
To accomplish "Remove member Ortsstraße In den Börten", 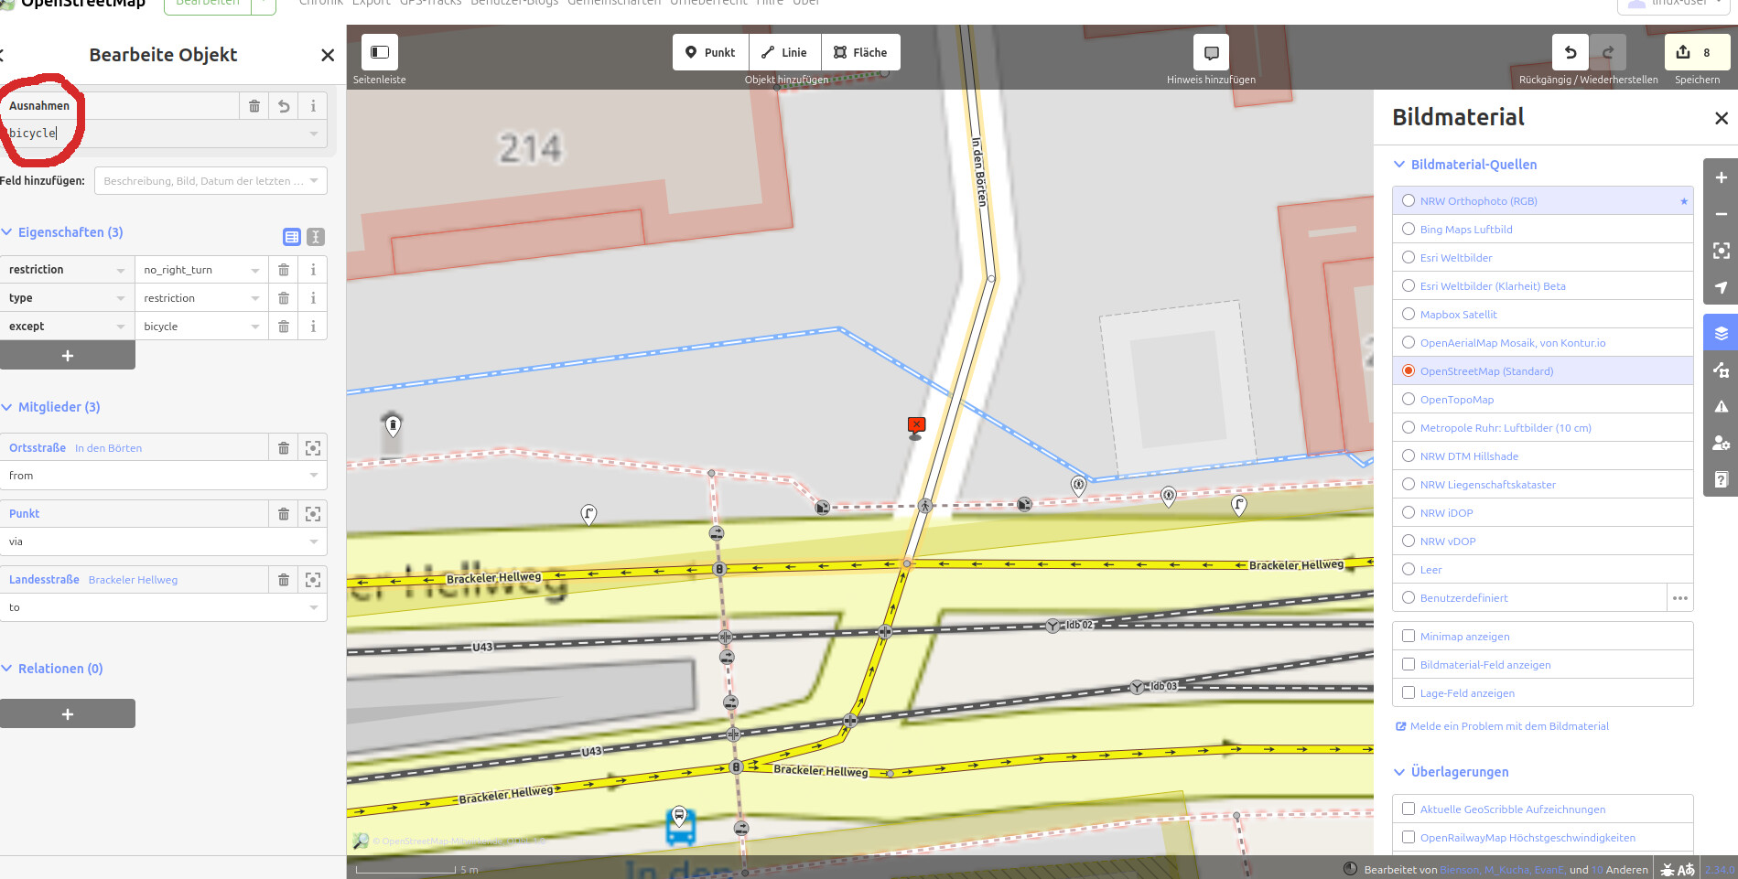I will (x=284, y=448).
